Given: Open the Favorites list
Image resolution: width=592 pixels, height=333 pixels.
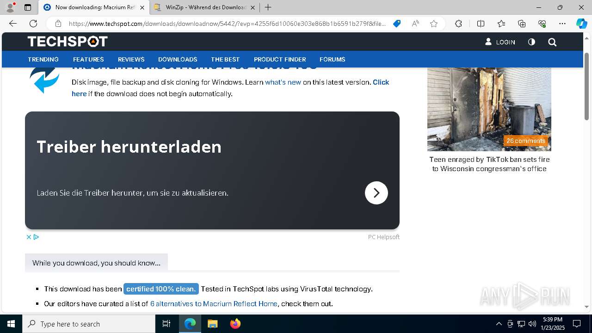Looking at the screenshot, I should pos(501,24).
